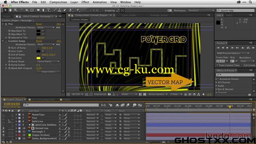Image resolution: width=256 pixels, height=144 pixels.
Task: Toggle transparency grid in comp viewer
Action: point(145,94)
